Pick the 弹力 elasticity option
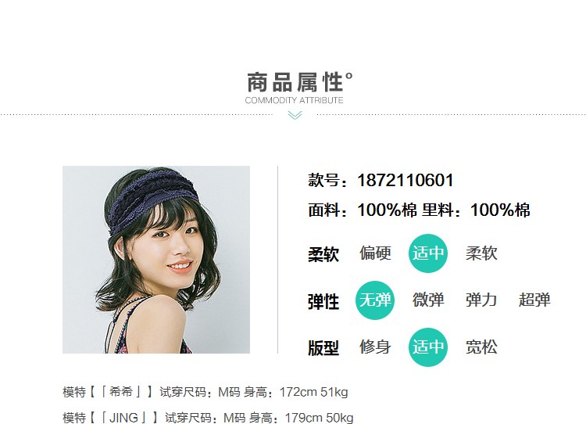The image size is (586, 424). (x=481, y=300)
